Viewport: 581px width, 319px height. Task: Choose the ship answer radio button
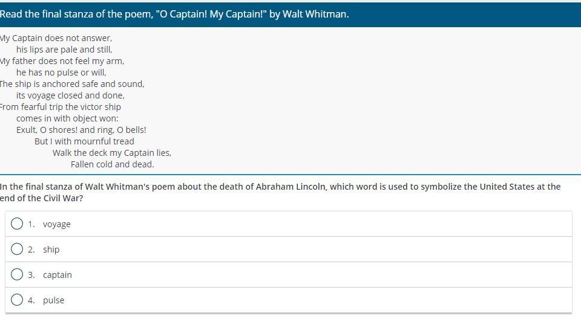[x=17, y=250]
